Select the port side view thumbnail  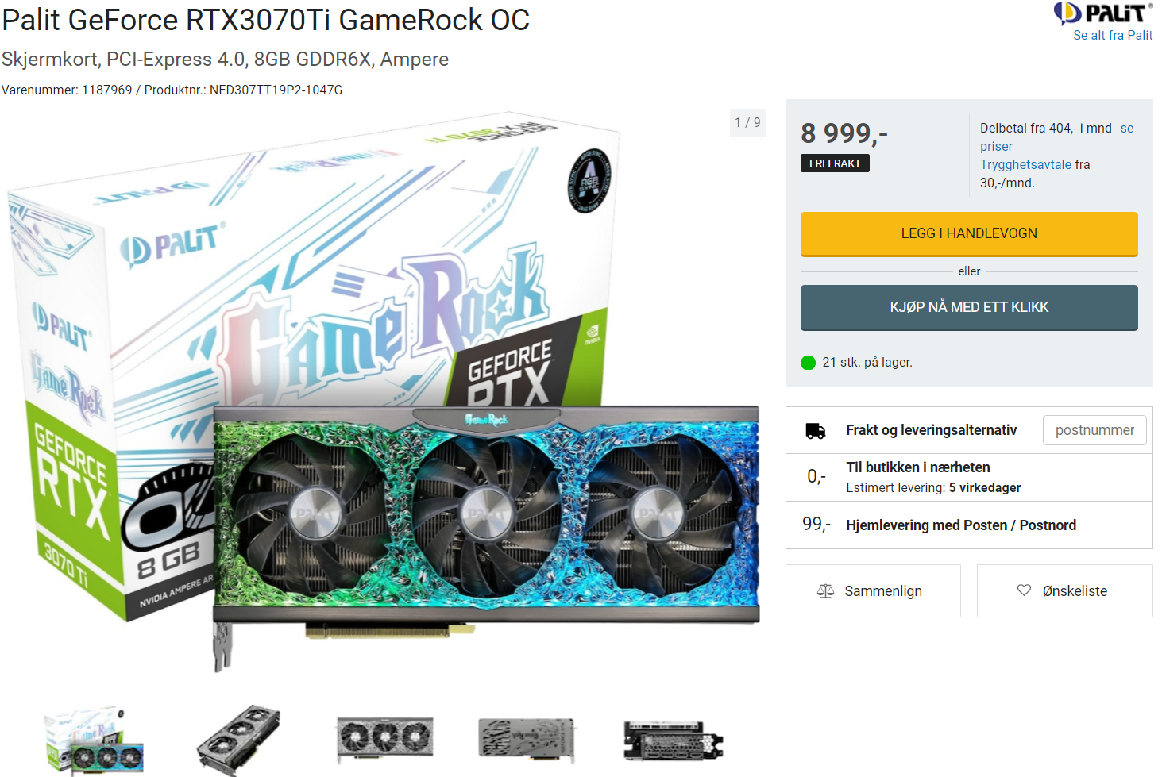point(674,740)
